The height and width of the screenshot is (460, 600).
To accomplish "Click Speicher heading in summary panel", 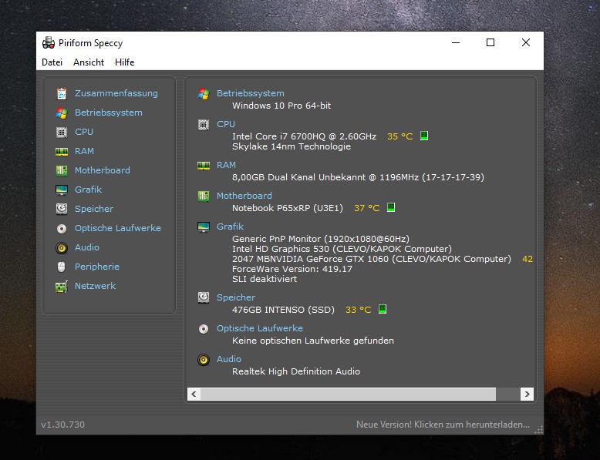I will 236,297.
